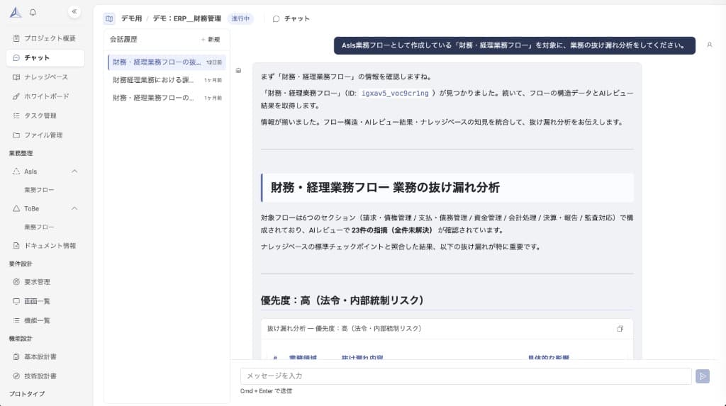Open the notifications bell

click(33, 13)
